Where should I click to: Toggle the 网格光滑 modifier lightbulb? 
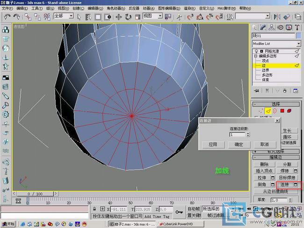tap(256, 51)
